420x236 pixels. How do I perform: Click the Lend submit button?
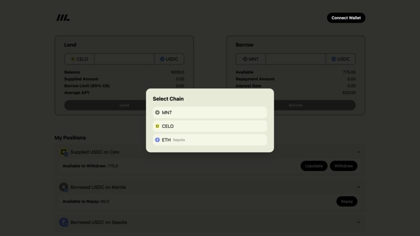(x=124, y=106)
